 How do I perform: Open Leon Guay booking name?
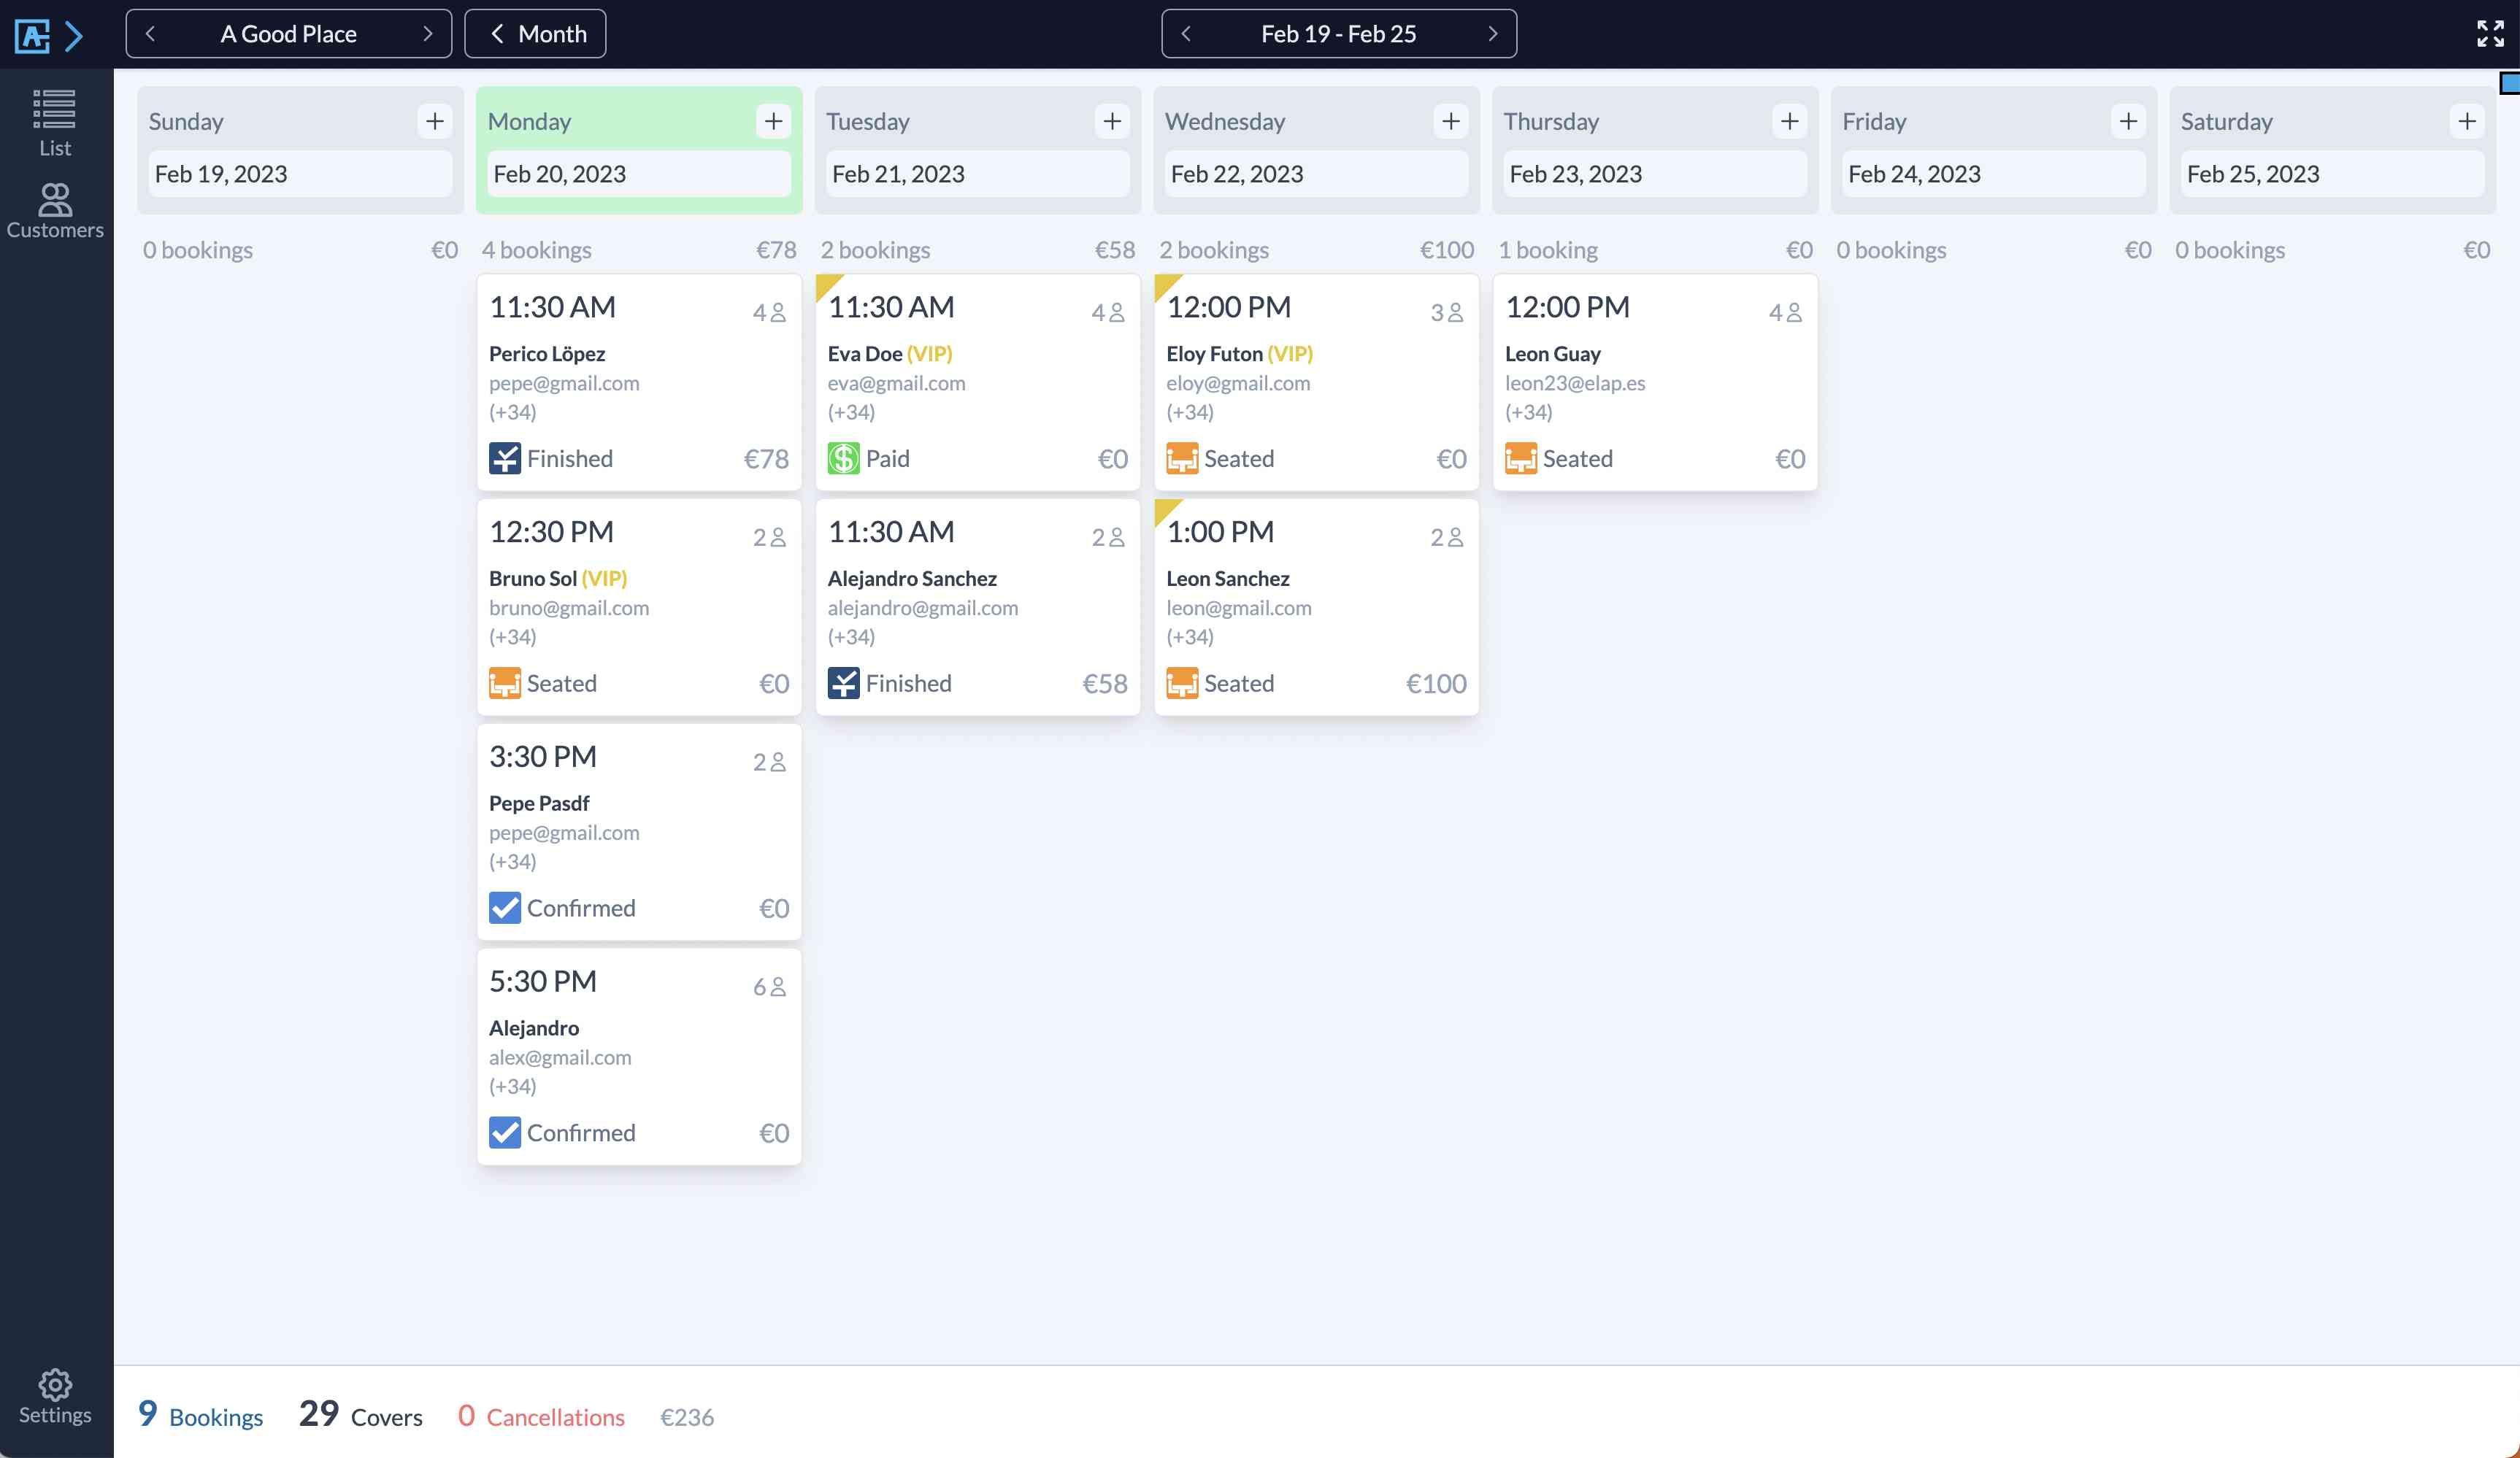click(x=1553, y=354)
